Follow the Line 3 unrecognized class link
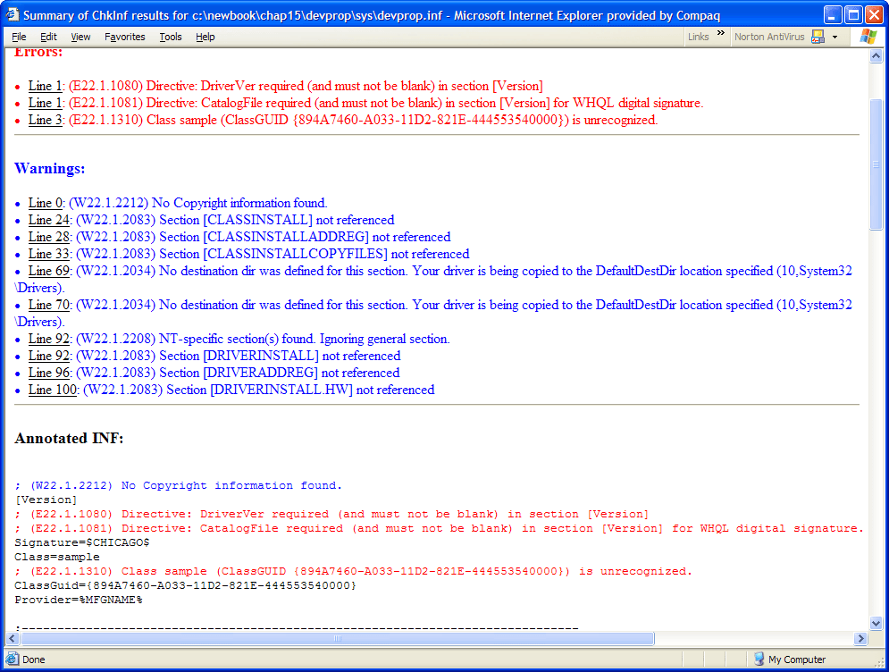Image resolution: width=889 pixels, height=672 pixels. (46, 120)
